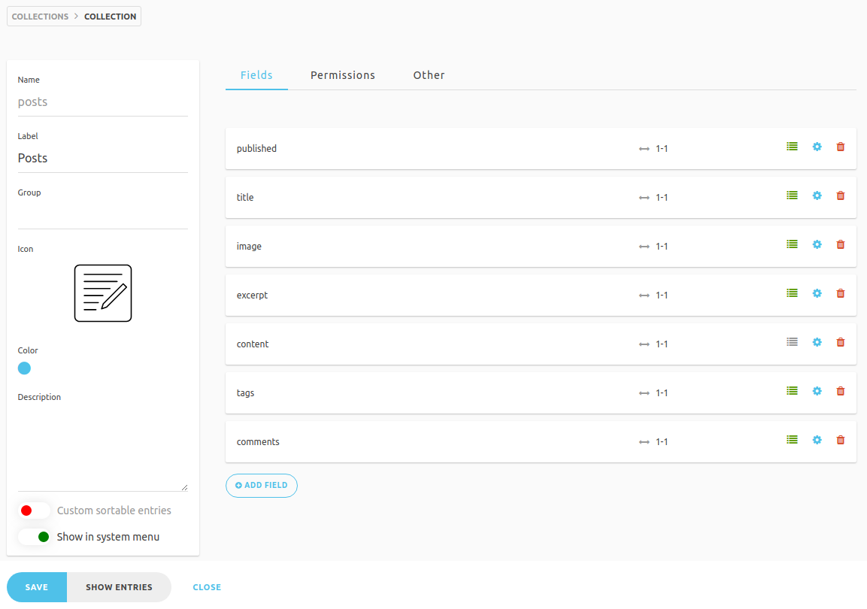The image size is (867, 609).
Task: Delete the excerpt field
Action: 841,293
